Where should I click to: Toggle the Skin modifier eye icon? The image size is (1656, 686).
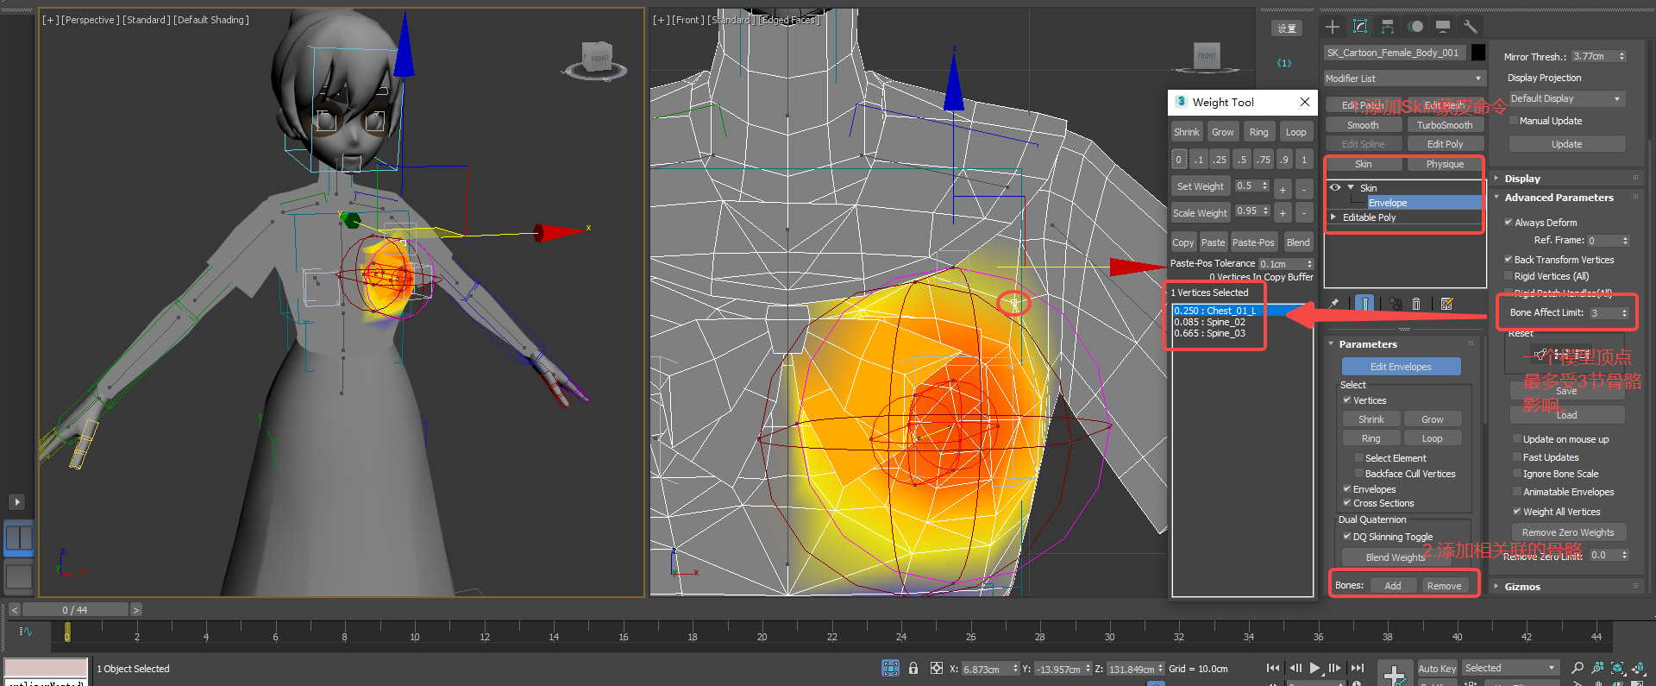pos(1335,187)
